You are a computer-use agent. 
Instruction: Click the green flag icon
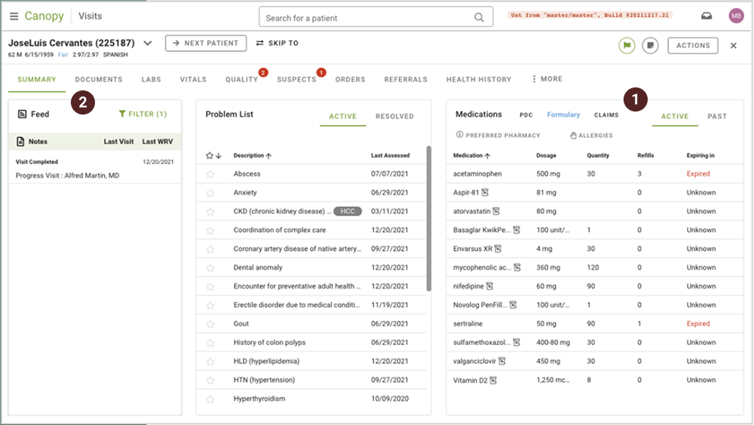coord(627,45)
